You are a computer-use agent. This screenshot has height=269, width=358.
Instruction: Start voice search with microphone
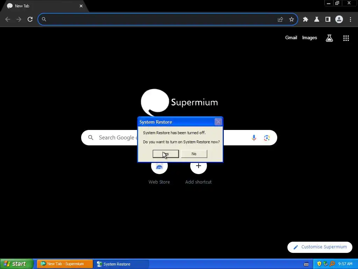coord(254,138)
